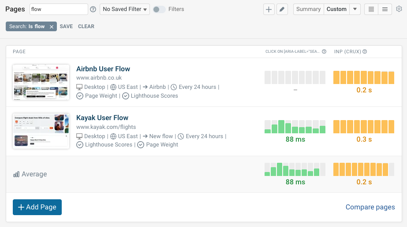This screenshot has height=227, width=407.
Task: Click the globe icon in the Airbnb row
Action: (x=113, y=87)
